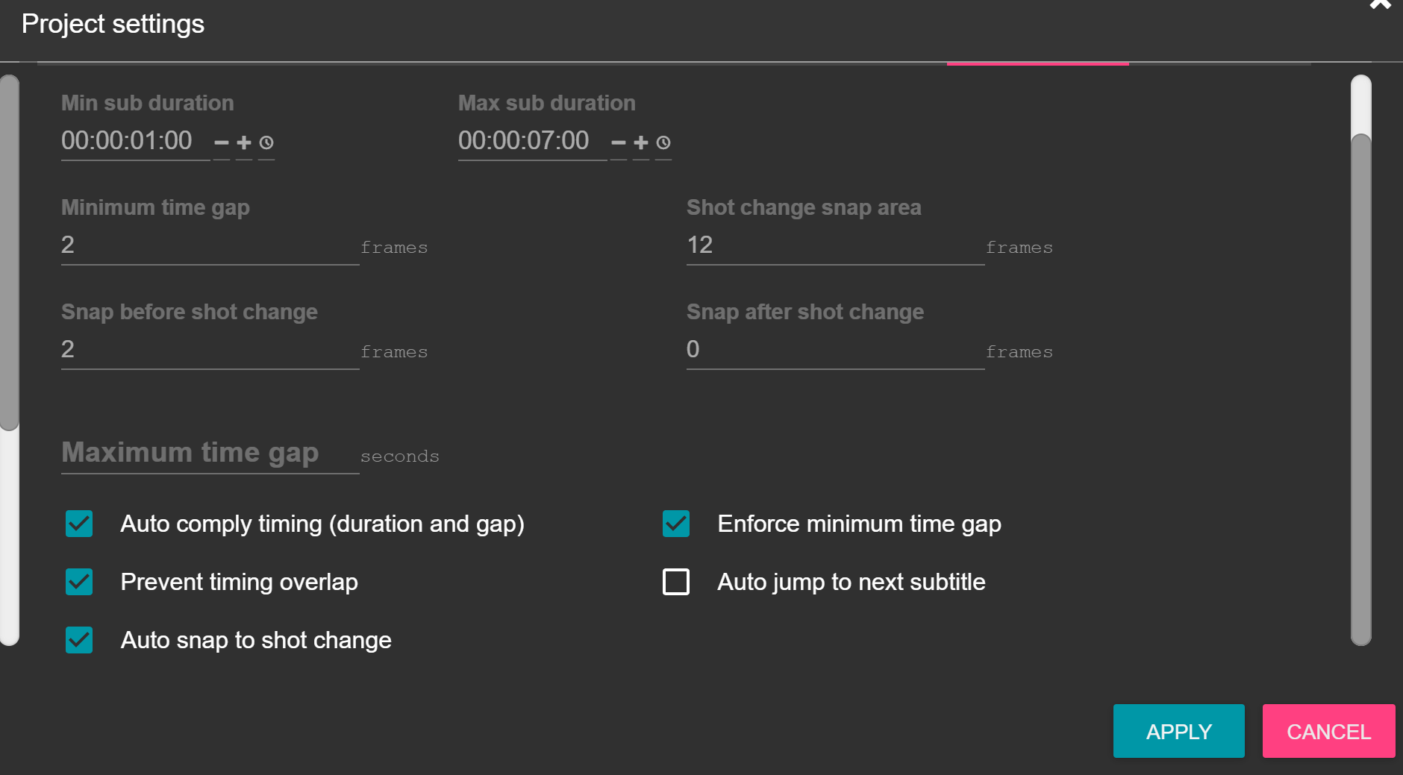1403x775 pixels.
Task: Open the Max sub duration clock picker
Action: coord(663,143)
